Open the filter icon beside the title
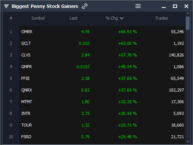193x145 pixels. [x=6, y=6]
